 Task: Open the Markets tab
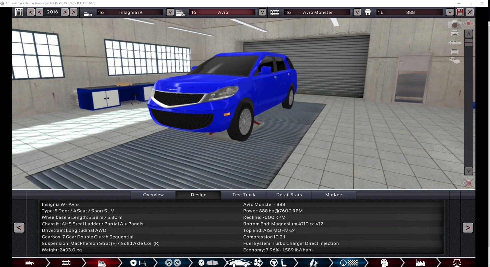334,195
